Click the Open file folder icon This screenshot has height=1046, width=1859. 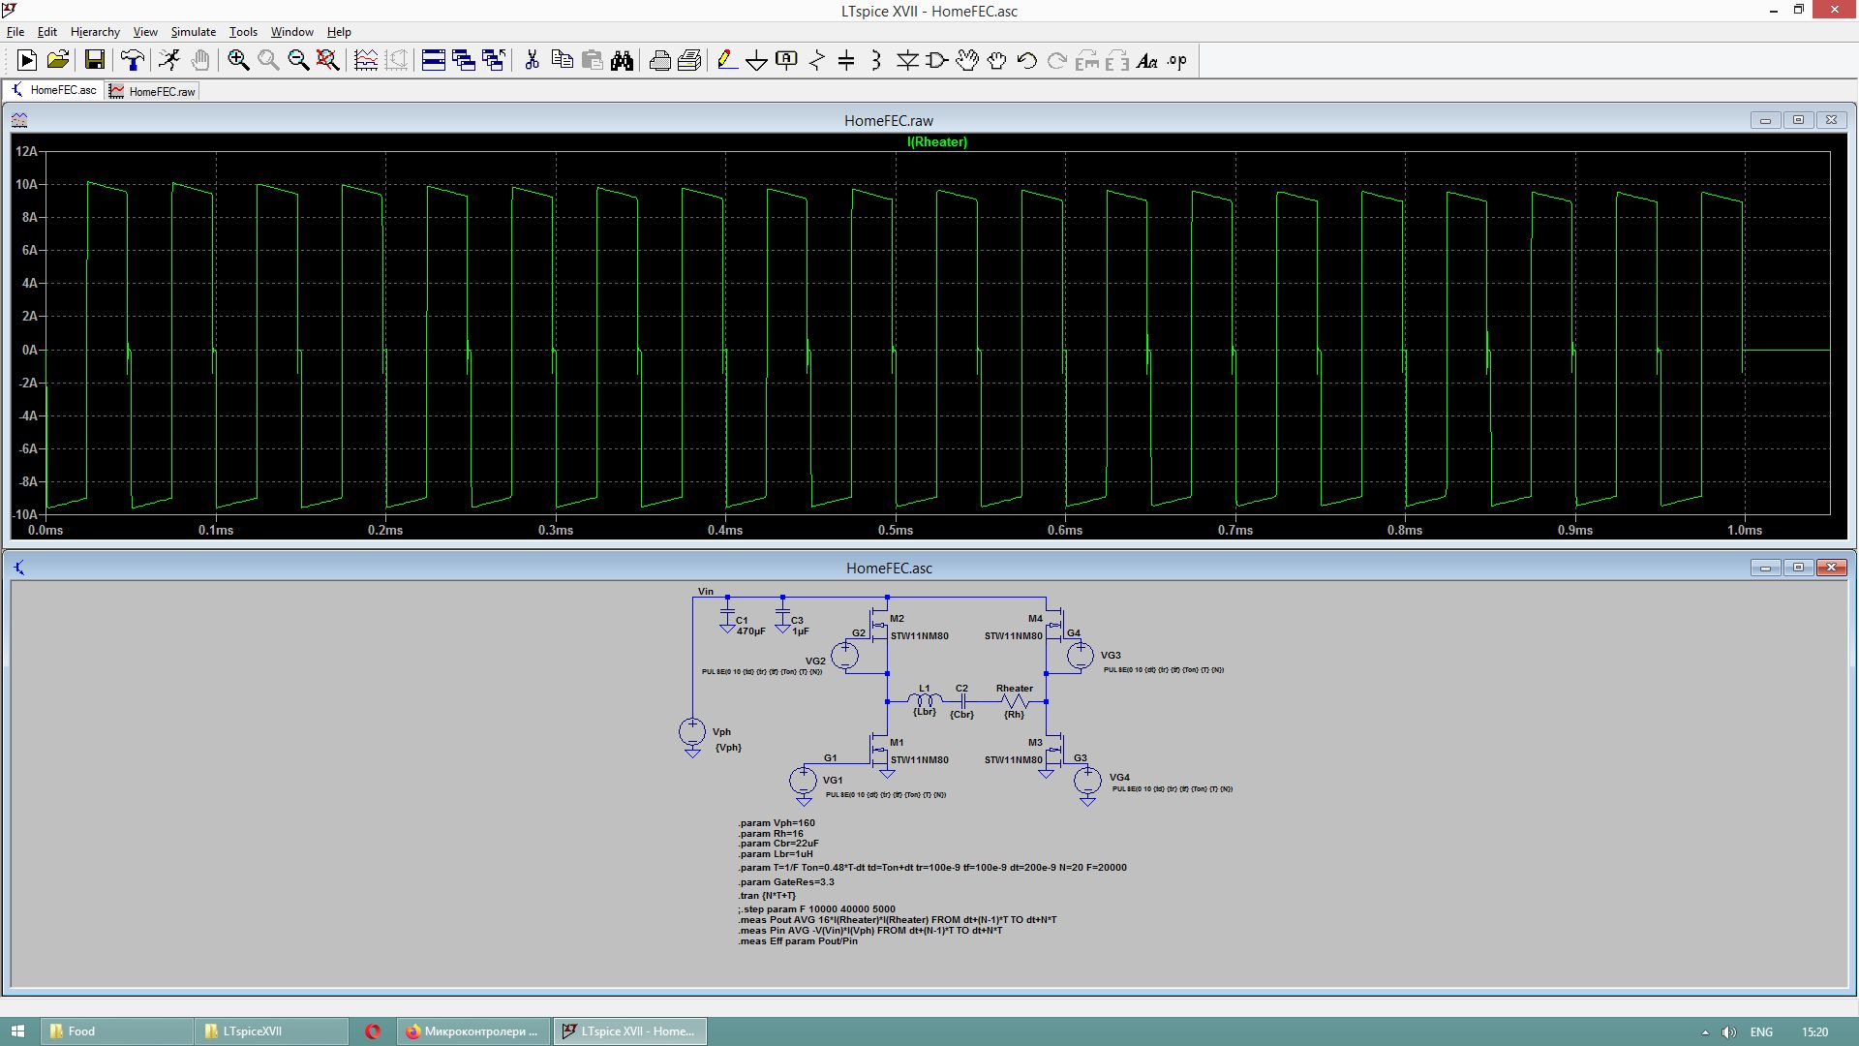[x=58, y=61]
